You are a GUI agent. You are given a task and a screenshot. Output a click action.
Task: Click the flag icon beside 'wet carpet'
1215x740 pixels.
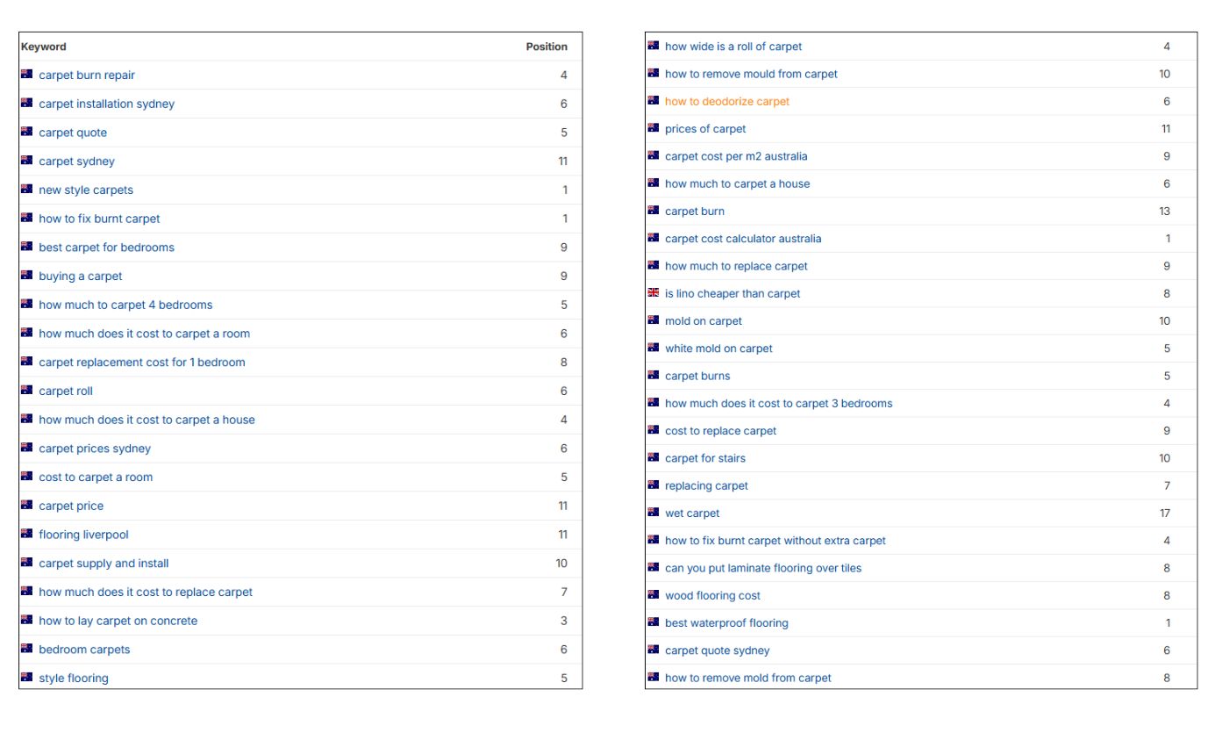point(653,513)
